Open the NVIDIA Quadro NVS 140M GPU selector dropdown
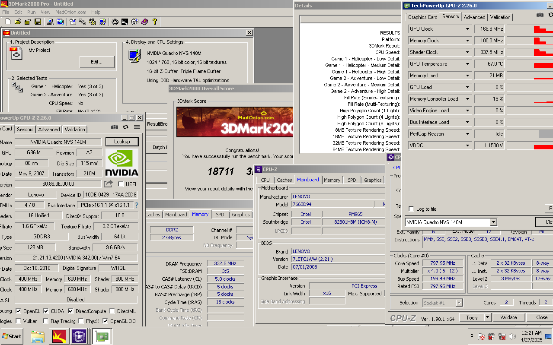The width and height of the screenshot is (553, 345). [494, 222]
